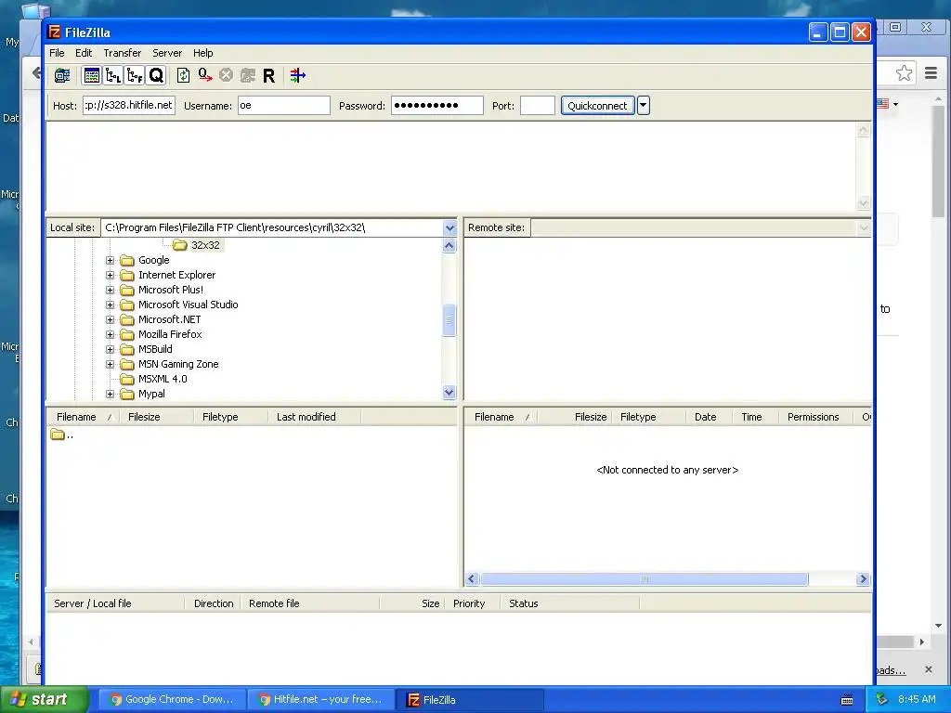Click queue Server / Local file header
The height and width of the screenshot is (713, 951).
(115, 603)
